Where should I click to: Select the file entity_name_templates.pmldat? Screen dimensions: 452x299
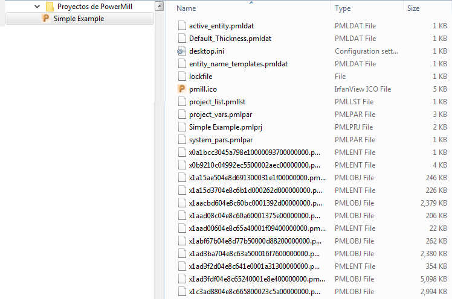tap(238, 64)
